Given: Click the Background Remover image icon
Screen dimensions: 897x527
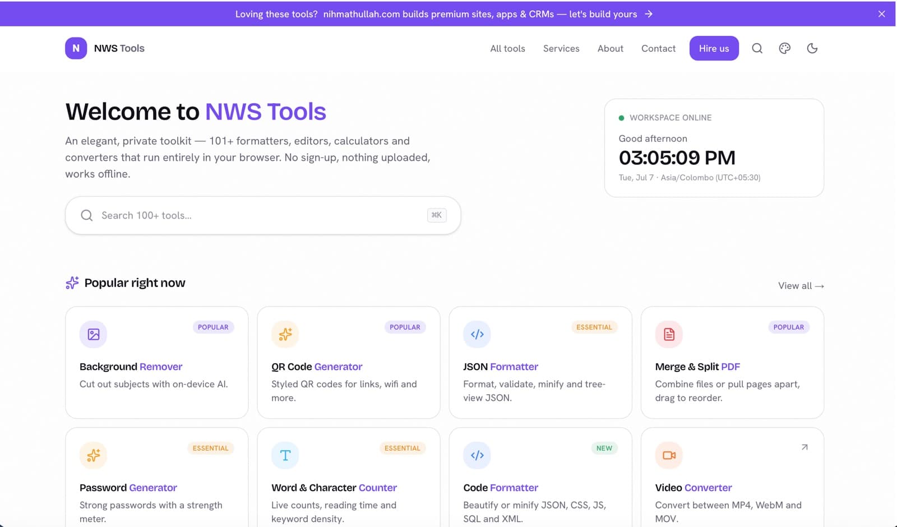Looking at the screenshot, I should (93, 334).
